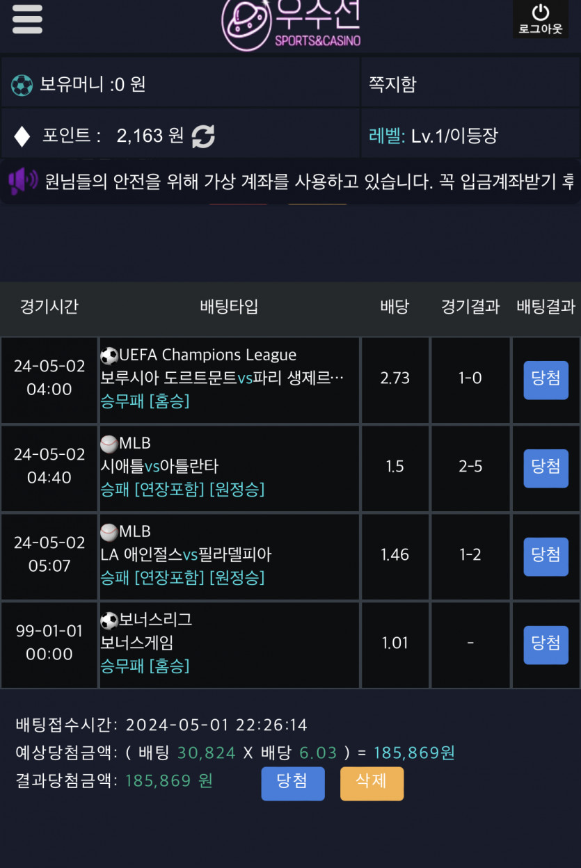Tap the logout power icon
Image resolution: width=581 pixels, height=868 pixels.
point(541,13)
